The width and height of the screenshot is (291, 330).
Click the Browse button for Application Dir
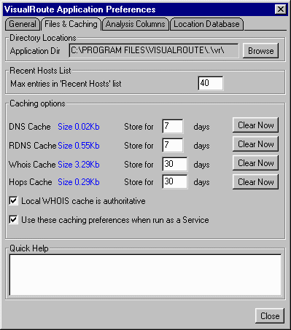260,51
